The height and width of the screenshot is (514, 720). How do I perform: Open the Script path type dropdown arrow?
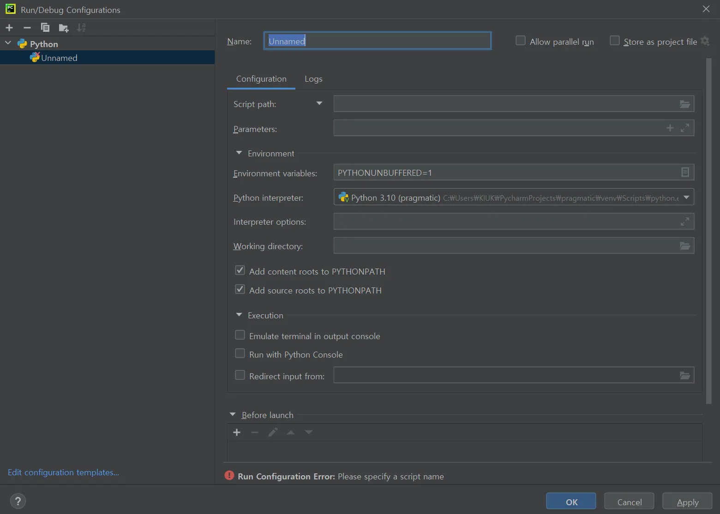[x=319, y=104]
